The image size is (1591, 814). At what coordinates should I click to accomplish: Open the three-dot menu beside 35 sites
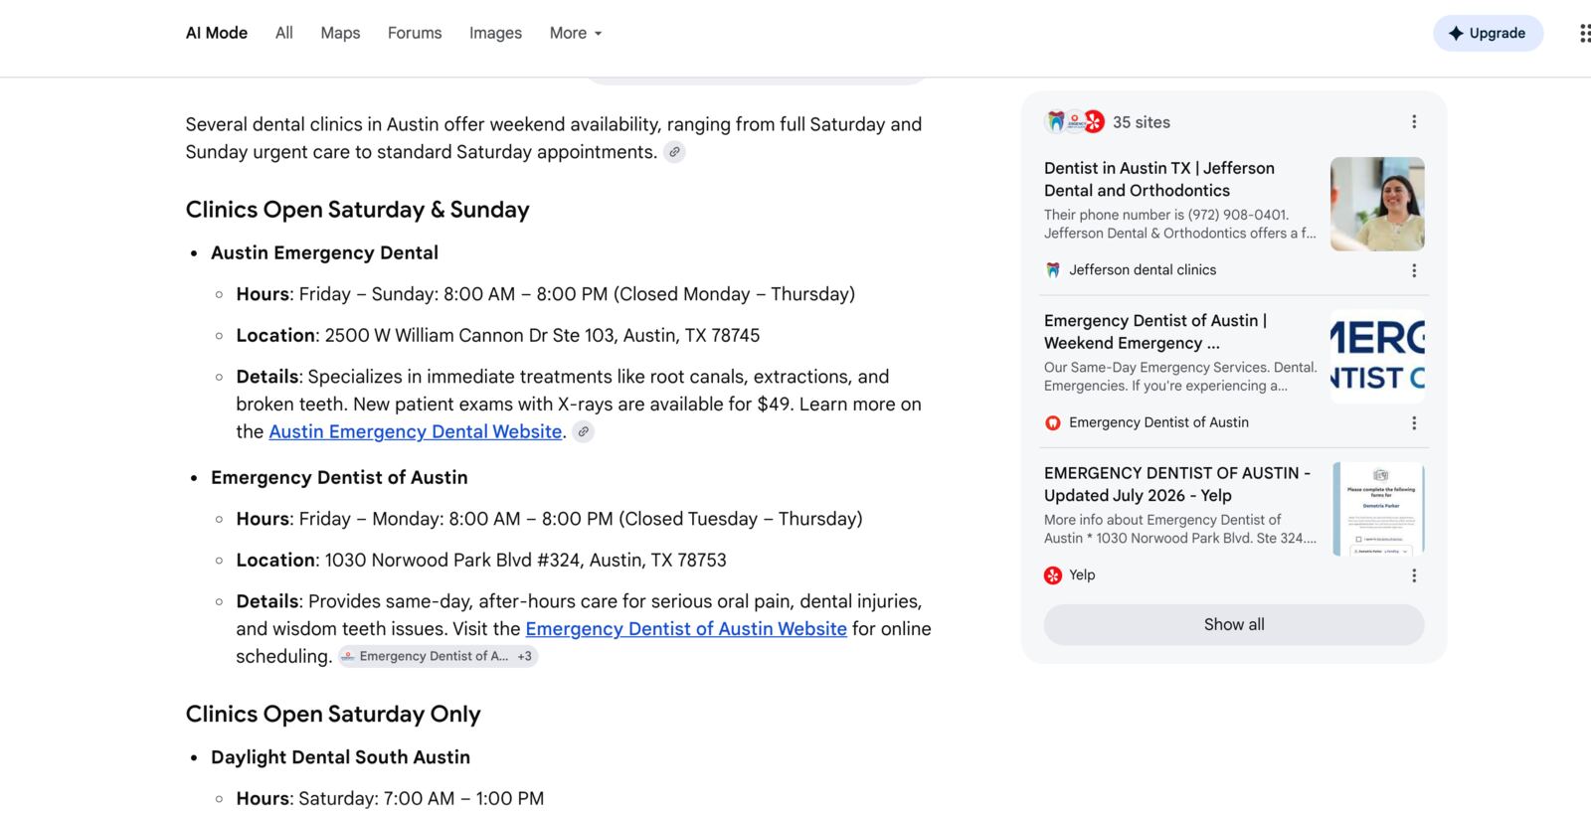pyautogui.click(x=1414, y=122)
